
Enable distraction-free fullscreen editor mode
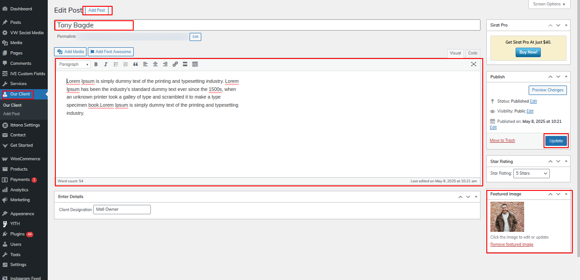click(x=474, y=64)
